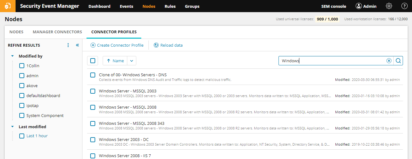The width and height of the screenshot is (412, 159).
Task: Toggle the akove filter checkbox
Action: tap(22, 86)
